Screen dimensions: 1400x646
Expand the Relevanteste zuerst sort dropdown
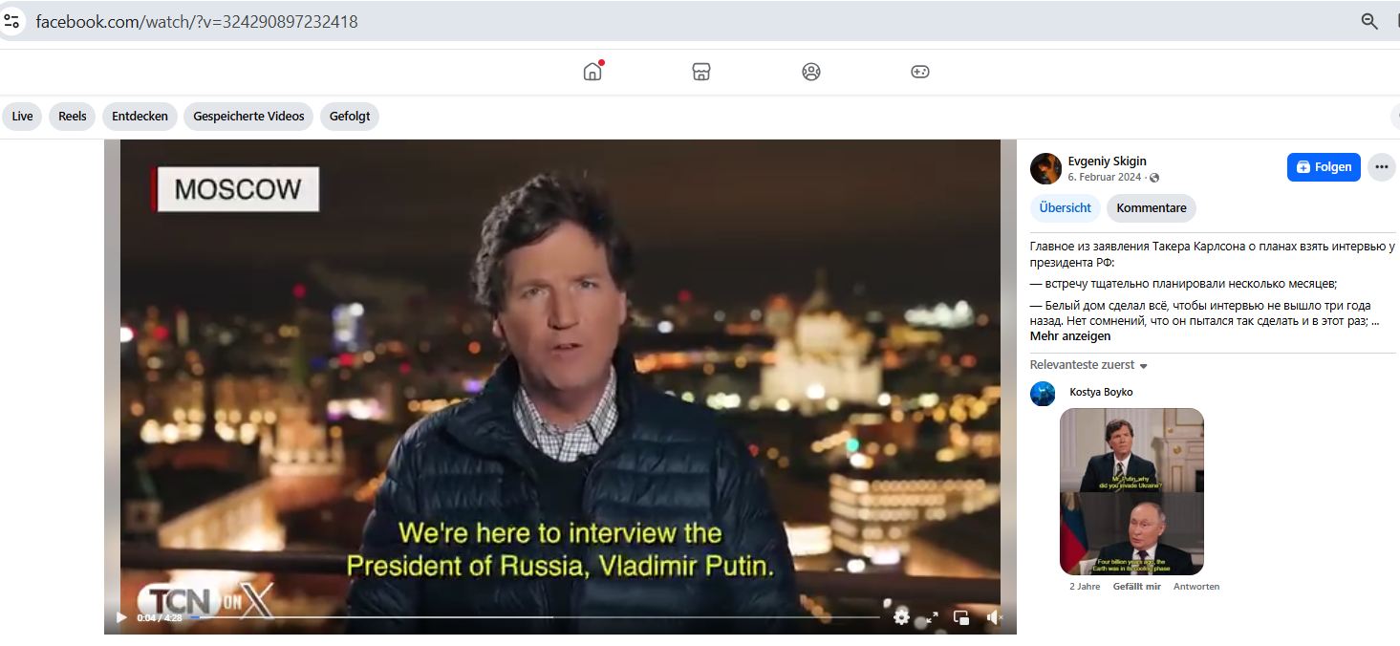tap(1088, 365)
